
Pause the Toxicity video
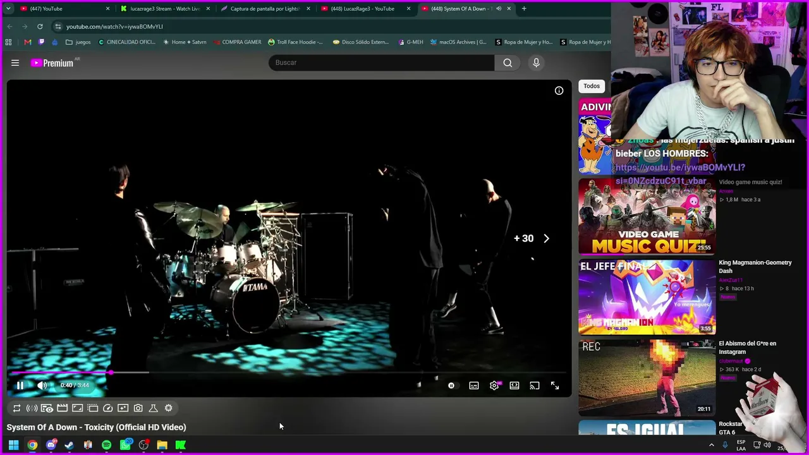click(20, 385)
